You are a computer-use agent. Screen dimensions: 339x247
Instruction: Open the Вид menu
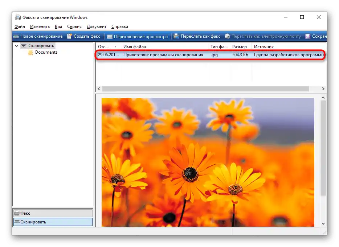58,26
